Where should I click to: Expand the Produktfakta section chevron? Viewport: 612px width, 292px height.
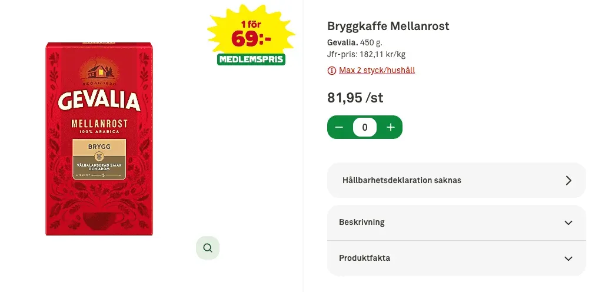(568, 258)
